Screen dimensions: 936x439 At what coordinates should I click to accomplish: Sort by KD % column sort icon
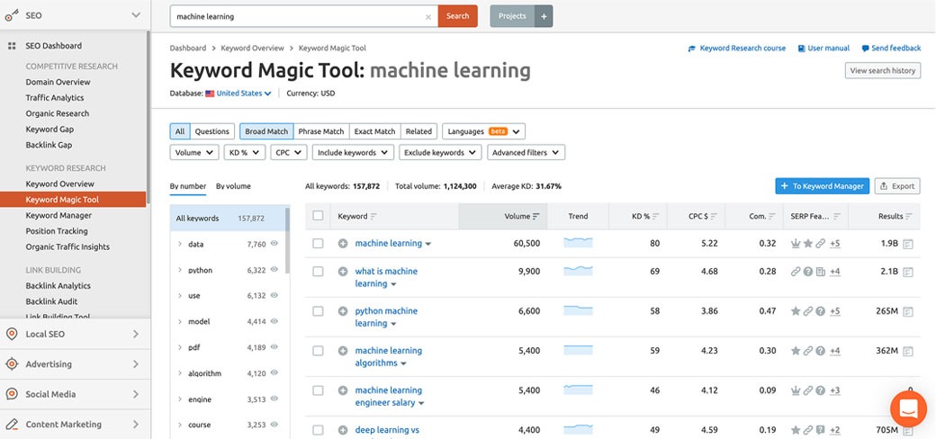[x=655, y=217]
